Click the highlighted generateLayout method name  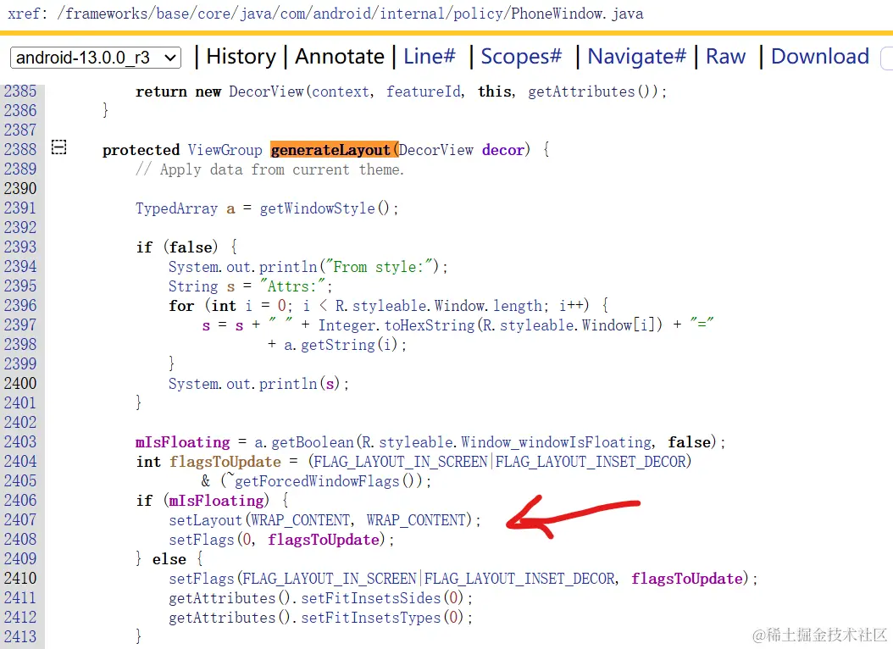point(330,150)
